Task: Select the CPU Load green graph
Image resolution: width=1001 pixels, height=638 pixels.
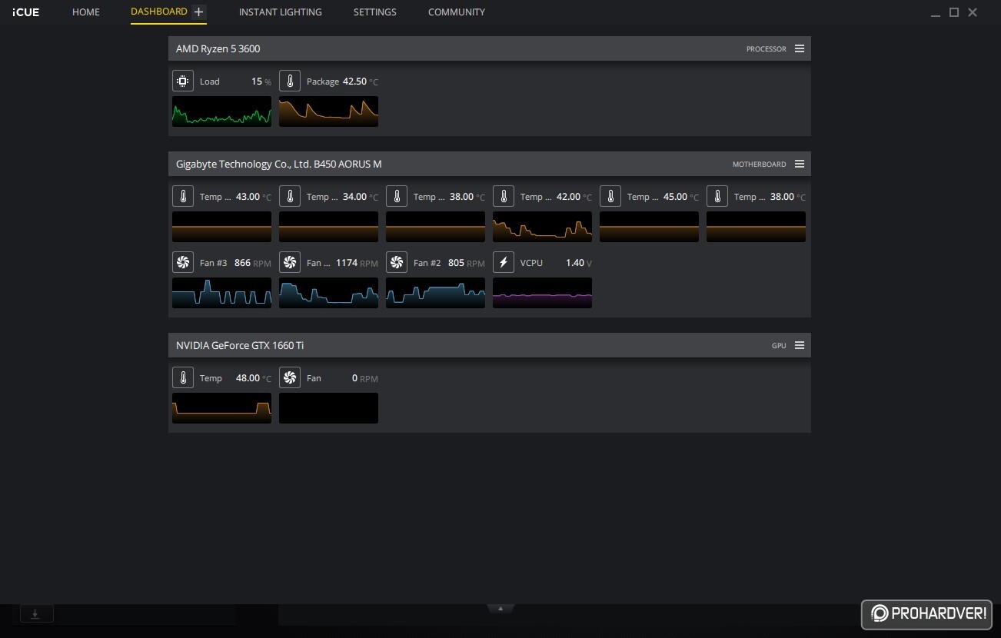Action: click(221, 111)
